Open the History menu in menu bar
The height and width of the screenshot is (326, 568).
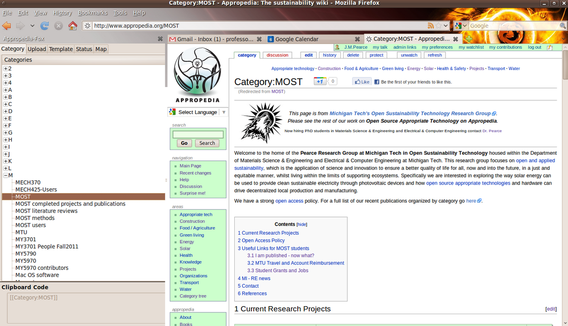pos(62,13)
